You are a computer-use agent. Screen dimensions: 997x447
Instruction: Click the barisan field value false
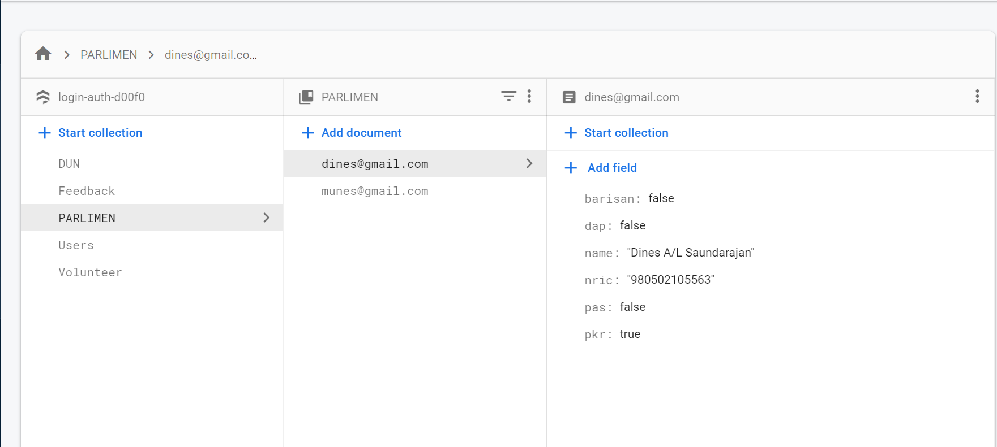click(x=661, y=198)
